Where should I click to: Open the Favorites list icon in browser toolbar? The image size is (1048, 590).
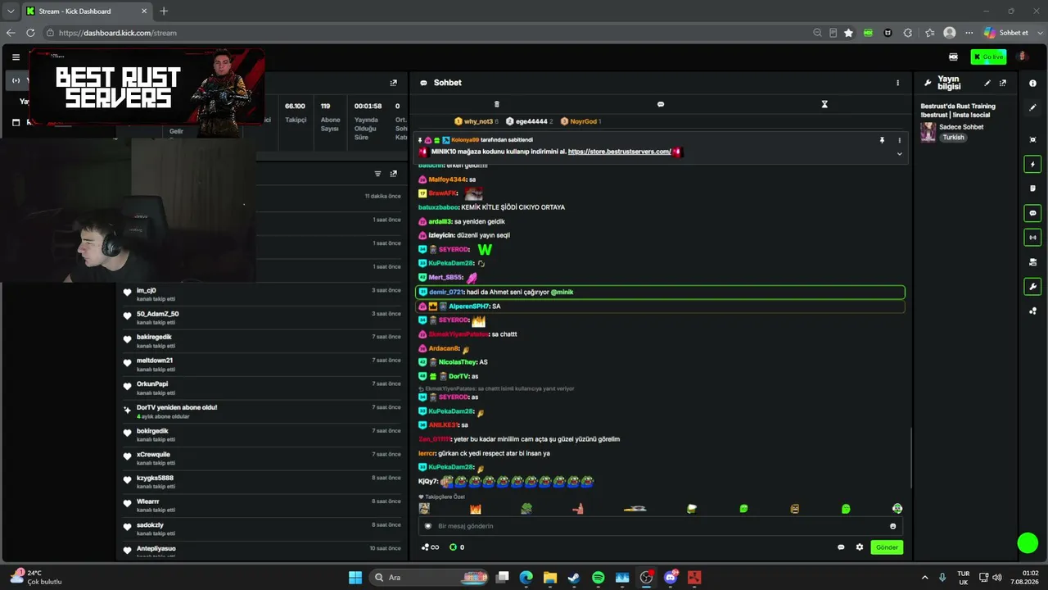(x=929, y=33)
